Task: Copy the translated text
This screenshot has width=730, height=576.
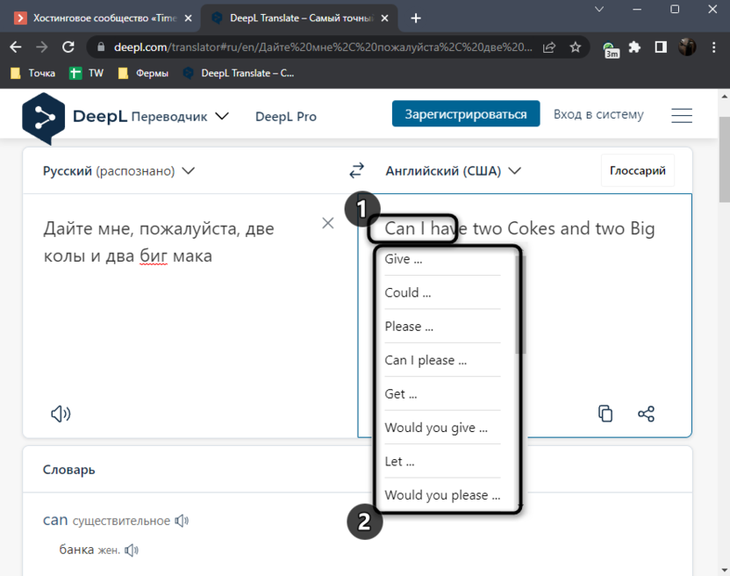Action: click(605, 414)
